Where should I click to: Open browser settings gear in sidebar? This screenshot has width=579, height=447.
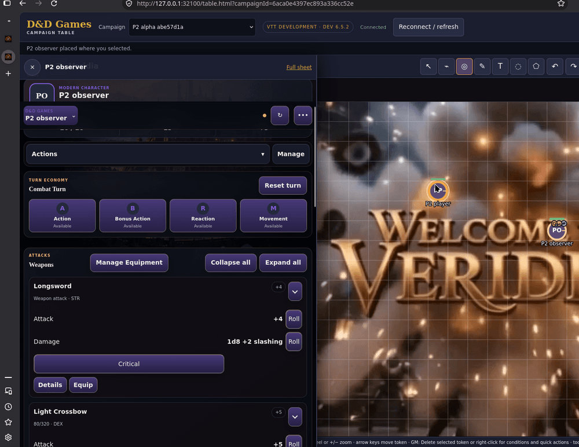click(x=8, y=437)
